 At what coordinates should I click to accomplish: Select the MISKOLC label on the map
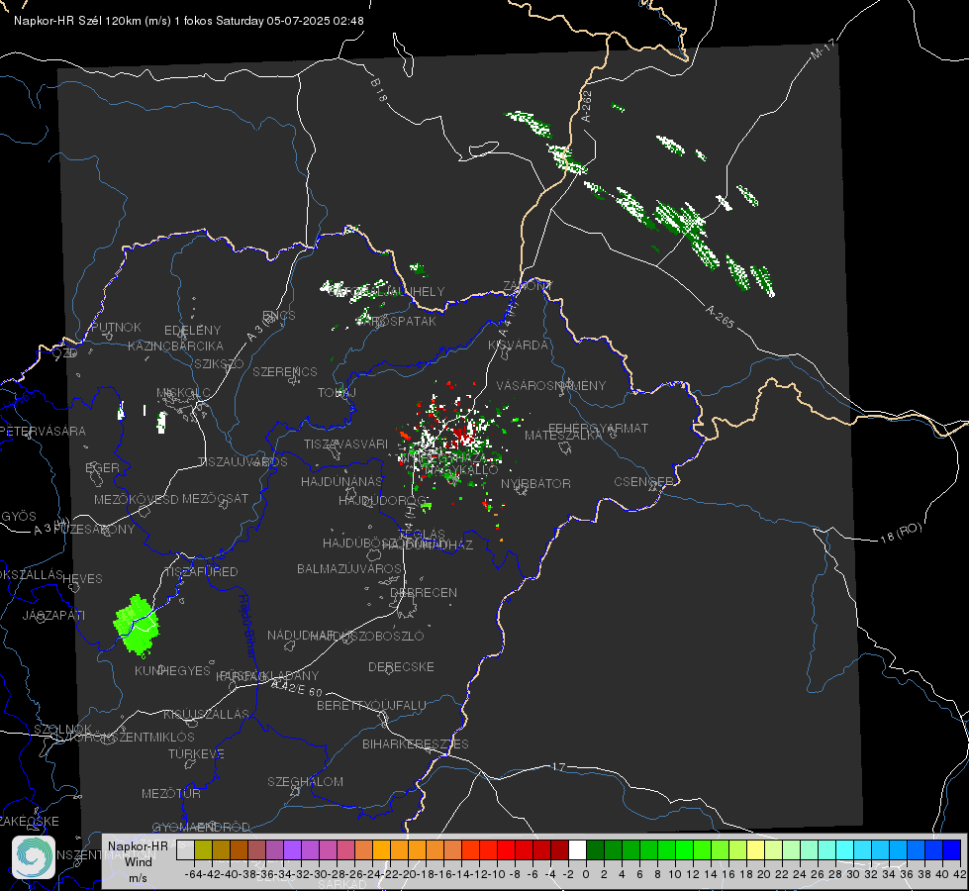pos(183,393)
